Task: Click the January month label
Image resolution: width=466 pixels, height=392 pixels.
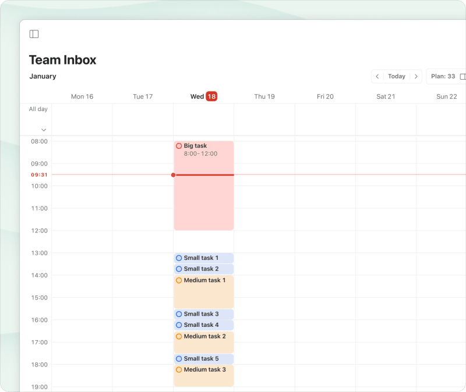Action: click(43, 76)
